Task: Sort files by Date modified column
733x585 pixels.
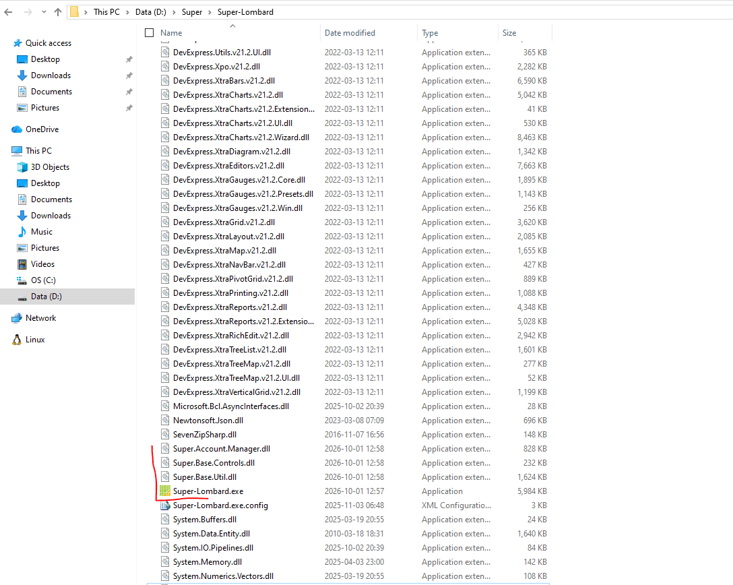Action: (x=350, y=33)
